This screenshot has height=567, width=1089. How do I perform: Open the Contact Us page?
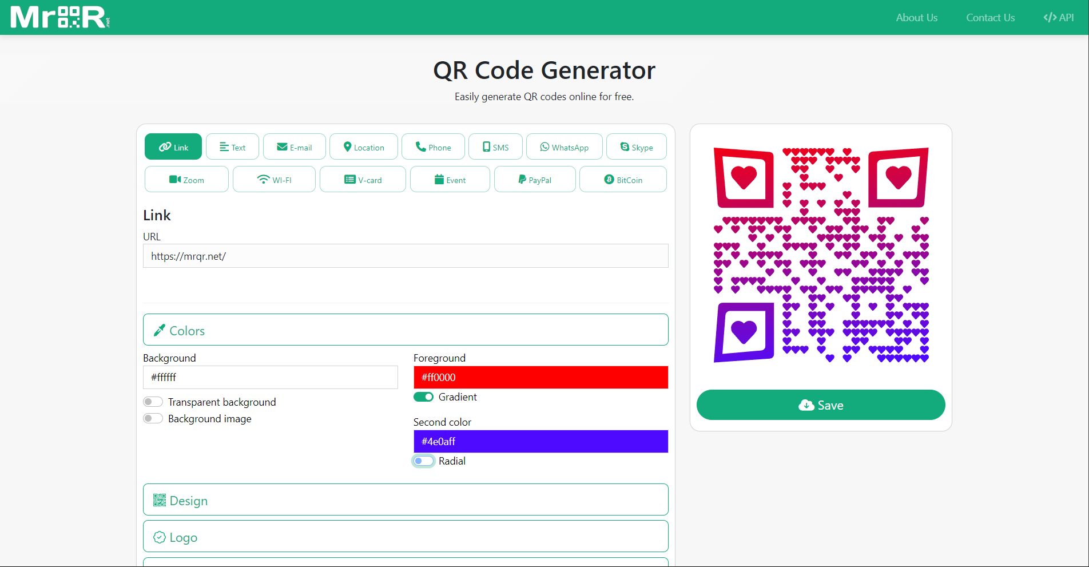(991, 17)
